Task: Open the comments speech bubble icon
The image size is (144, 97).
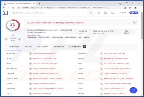Action: [113, 13]
